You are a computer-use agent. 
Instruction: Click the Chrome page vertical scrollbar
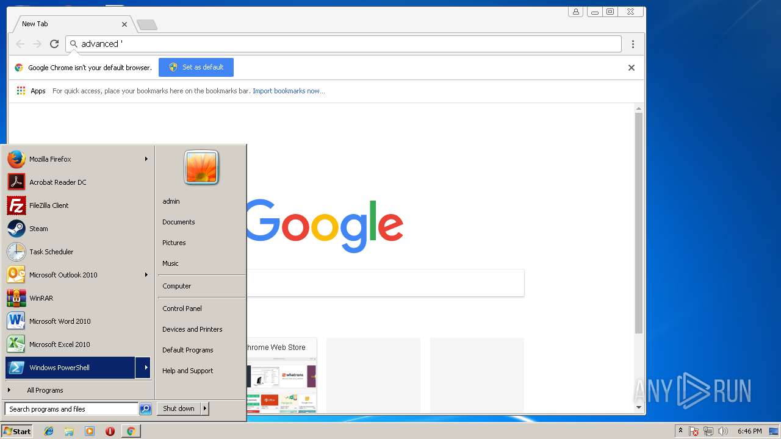pyautogui.click(x=639, y=223)
